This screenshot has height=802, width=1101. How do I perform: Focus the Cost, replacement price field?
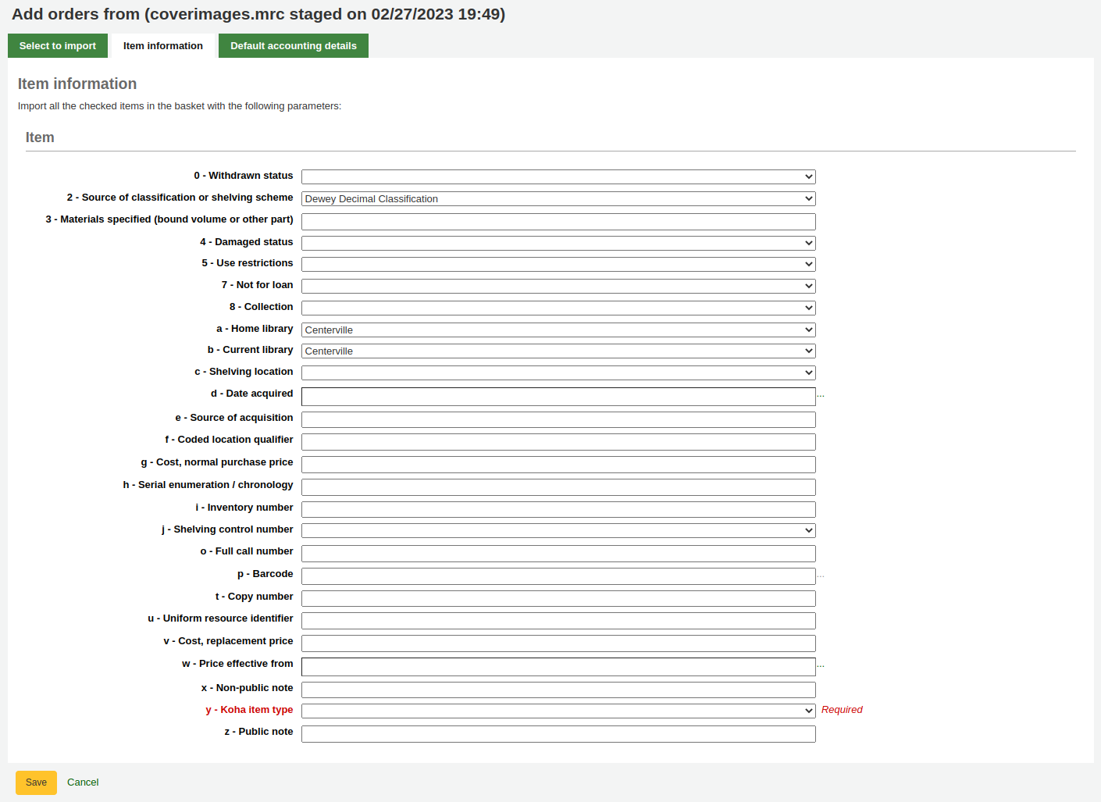[x=558, y=643]
